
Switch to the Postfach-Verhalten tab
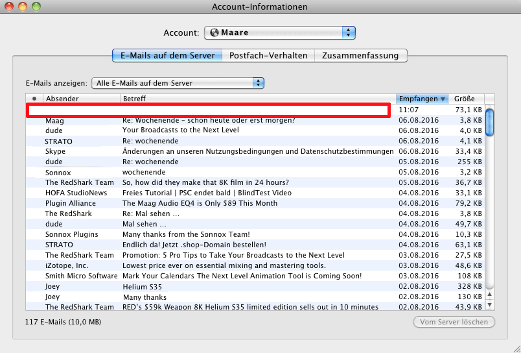(x=268, y=56)
